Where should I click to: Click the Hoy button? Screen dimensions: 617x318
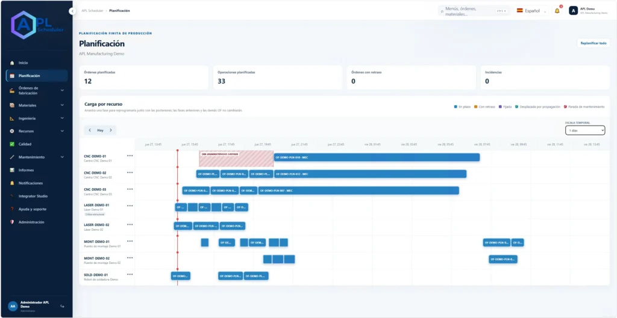[x=101, y=130]
